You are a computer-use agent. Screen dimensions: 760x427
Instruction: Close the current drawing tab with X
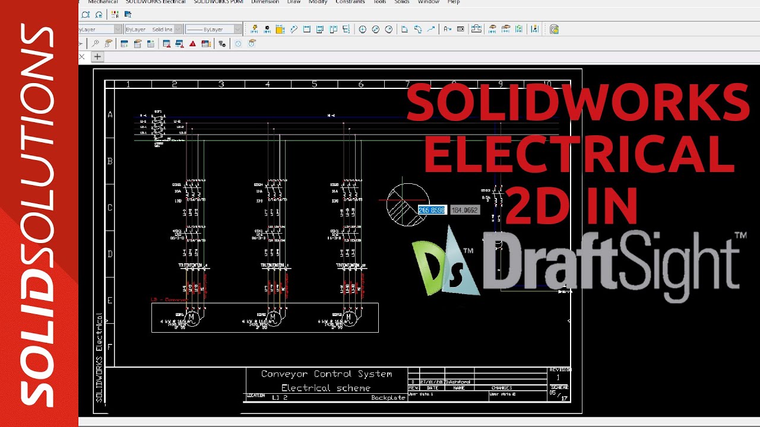(x=82, y=57)
